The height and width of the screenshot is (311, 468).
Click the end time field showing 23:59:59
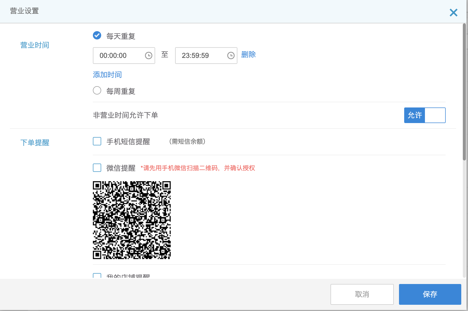click(200, 56)
